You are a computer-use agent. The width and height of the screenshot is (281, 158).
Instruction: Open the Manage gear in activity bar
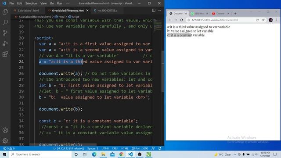click(x=5, y=140)
